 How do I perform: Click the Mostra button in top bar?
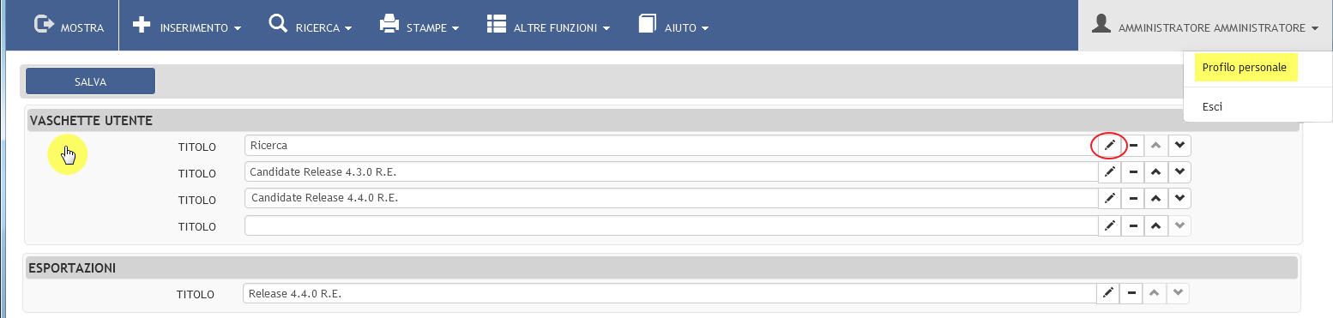69,26
